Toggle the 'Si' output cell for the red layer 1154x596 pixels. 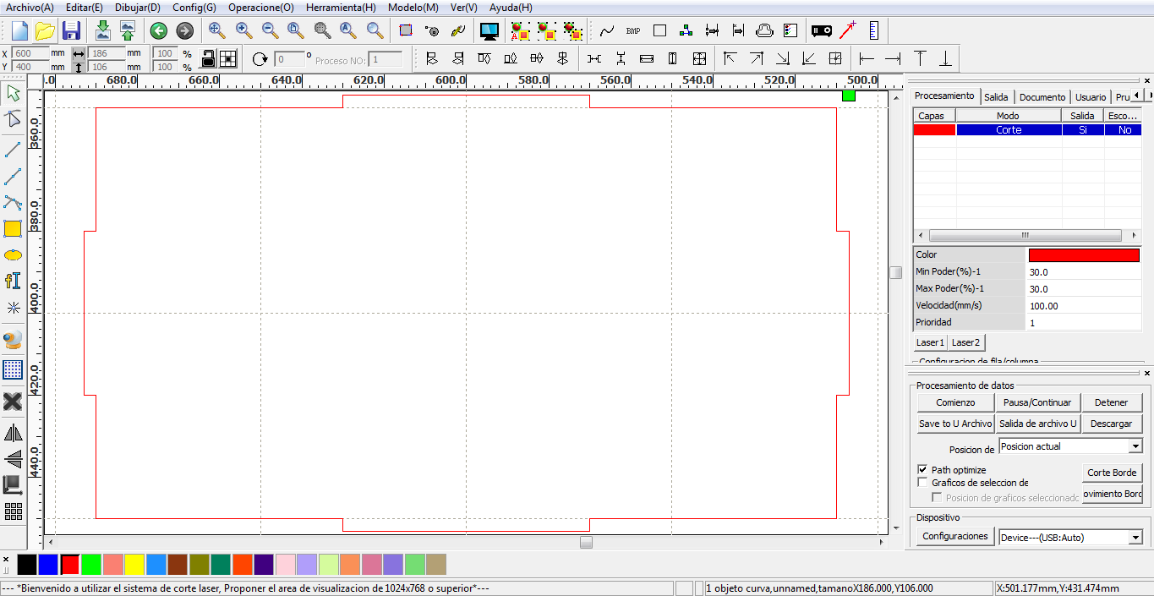pyautogui.click(x=1083, y=130)
